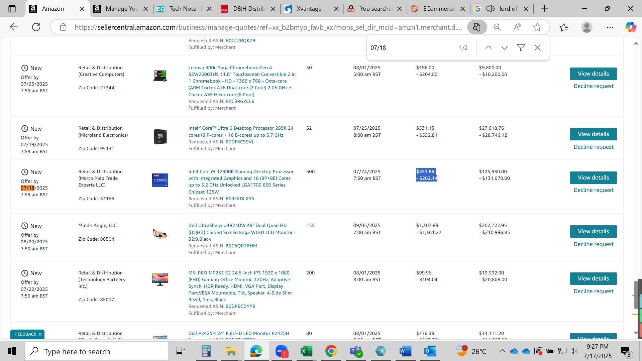The height and width of the screenshot is (361, 642).
Task: Turn on Read aloud icon
Action: coord(517,27)
